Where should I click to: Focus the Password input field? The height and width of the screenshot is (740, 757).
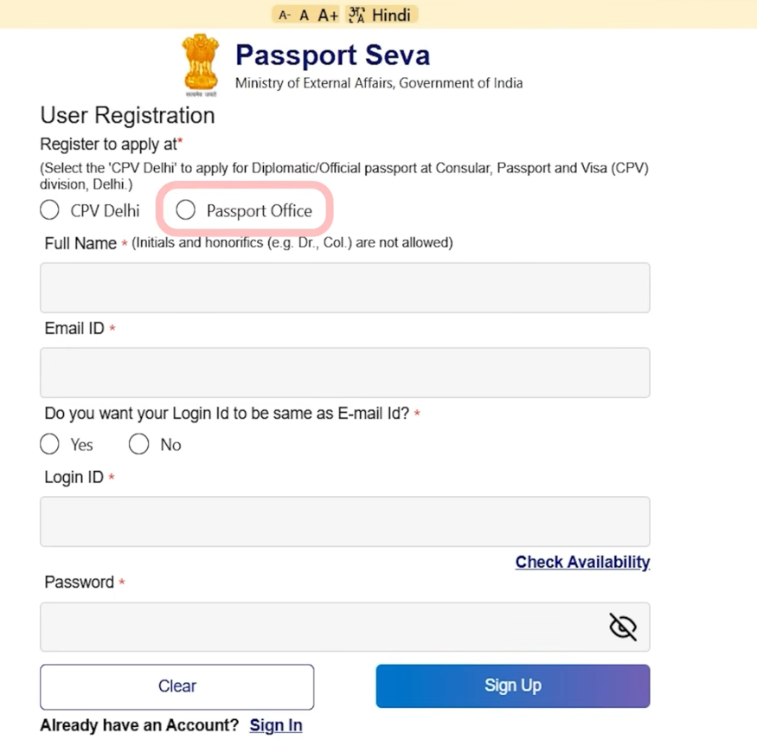[320, 627]
